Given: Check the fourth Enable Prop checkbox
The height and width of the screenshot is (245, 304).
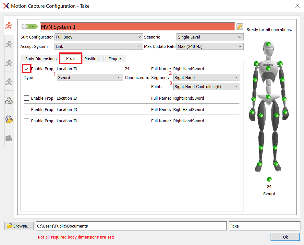Looking at the screenshot, I should click(27, 121).
